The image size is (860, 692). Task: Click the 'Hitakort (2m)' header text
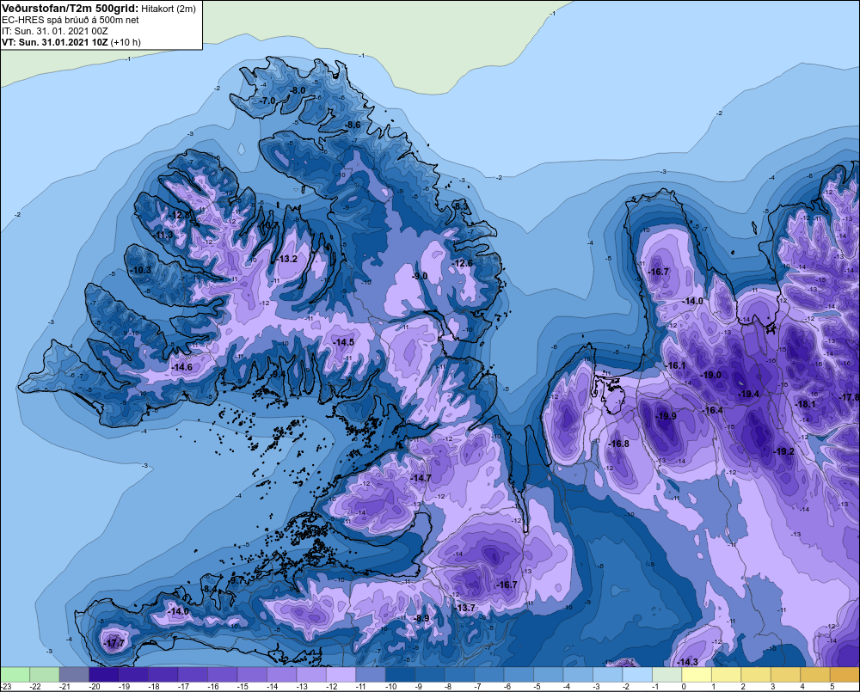169,9
